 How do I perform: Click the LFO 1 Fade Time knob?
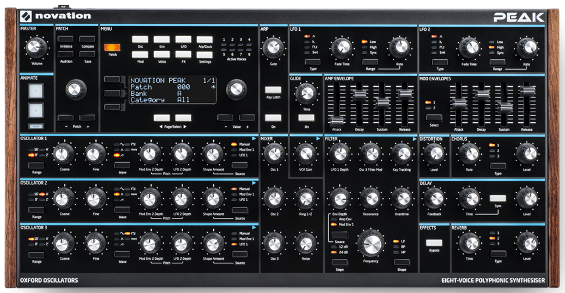341,48
